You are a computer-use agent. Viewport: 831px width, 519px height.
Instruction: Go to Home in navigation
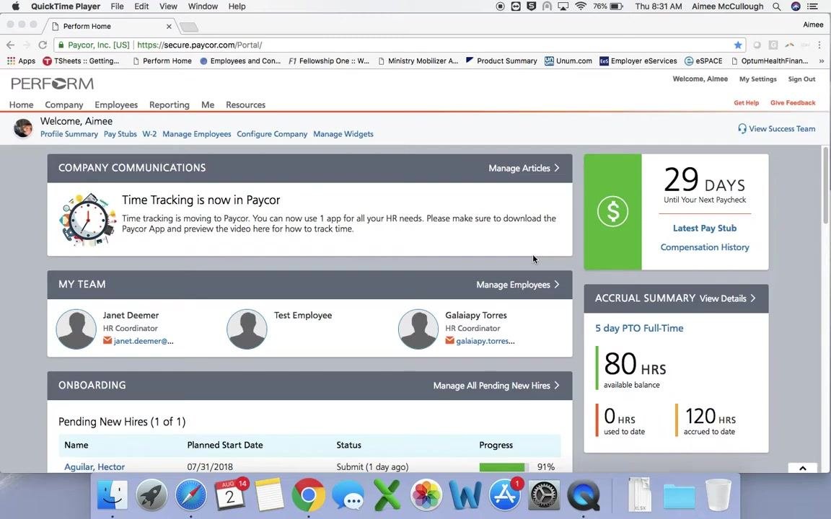(x=21, y=105)
